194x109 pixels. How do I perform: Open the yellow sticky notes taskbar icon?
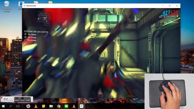pos(44,106)
